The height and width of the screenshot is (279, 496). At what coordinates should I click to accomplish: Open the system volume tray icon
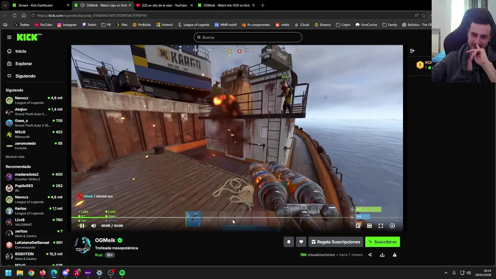click(468, 273)
